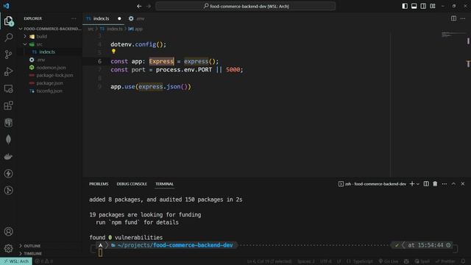Toggle the bottom panel layout icon
The height and width of the screenshot is (265, 471).
click(414, 6)
